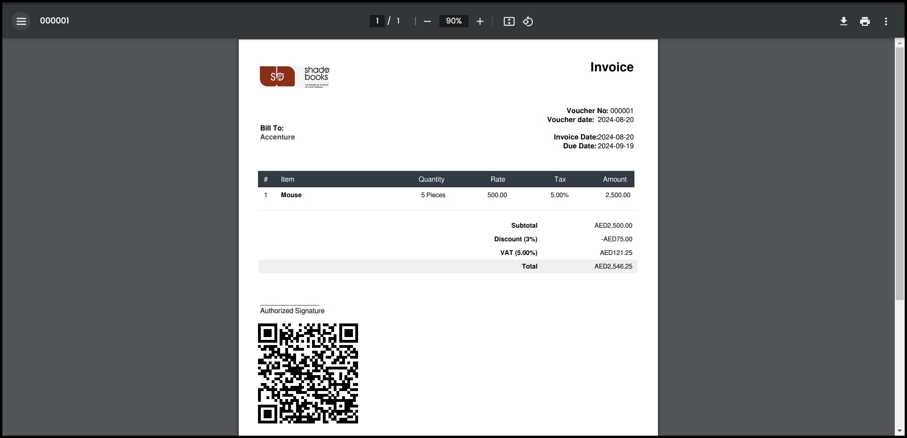Click the Accenture customer name

tap(278, 137)
